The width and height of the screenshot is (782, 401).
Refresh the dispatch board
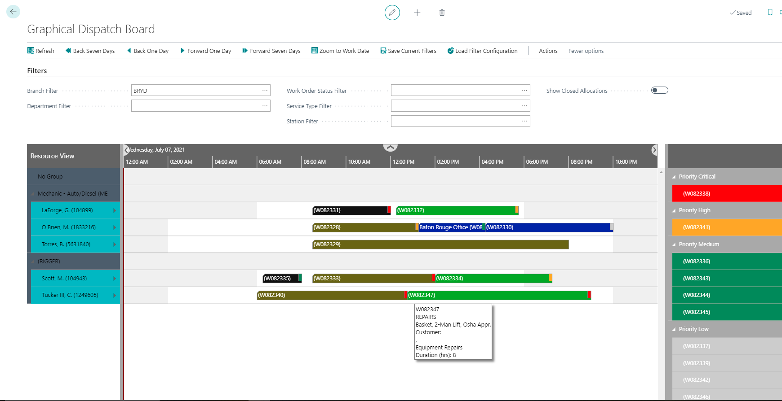(40, 51)
